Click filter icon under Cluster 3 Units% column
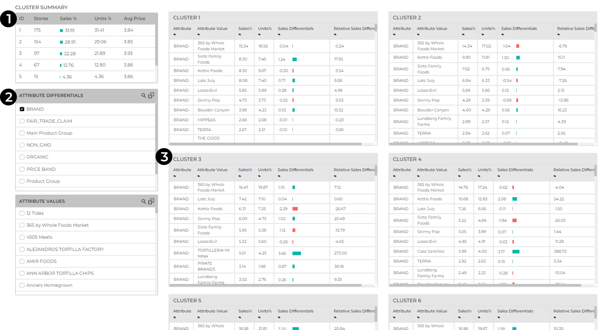This screenshot has width=615, height=330. [x=259, y=176]
